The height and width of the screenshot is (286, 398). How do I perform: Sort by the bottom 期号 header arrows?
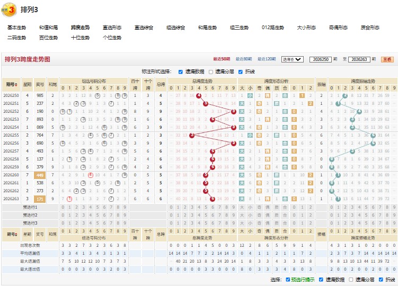tap(16, 234)
